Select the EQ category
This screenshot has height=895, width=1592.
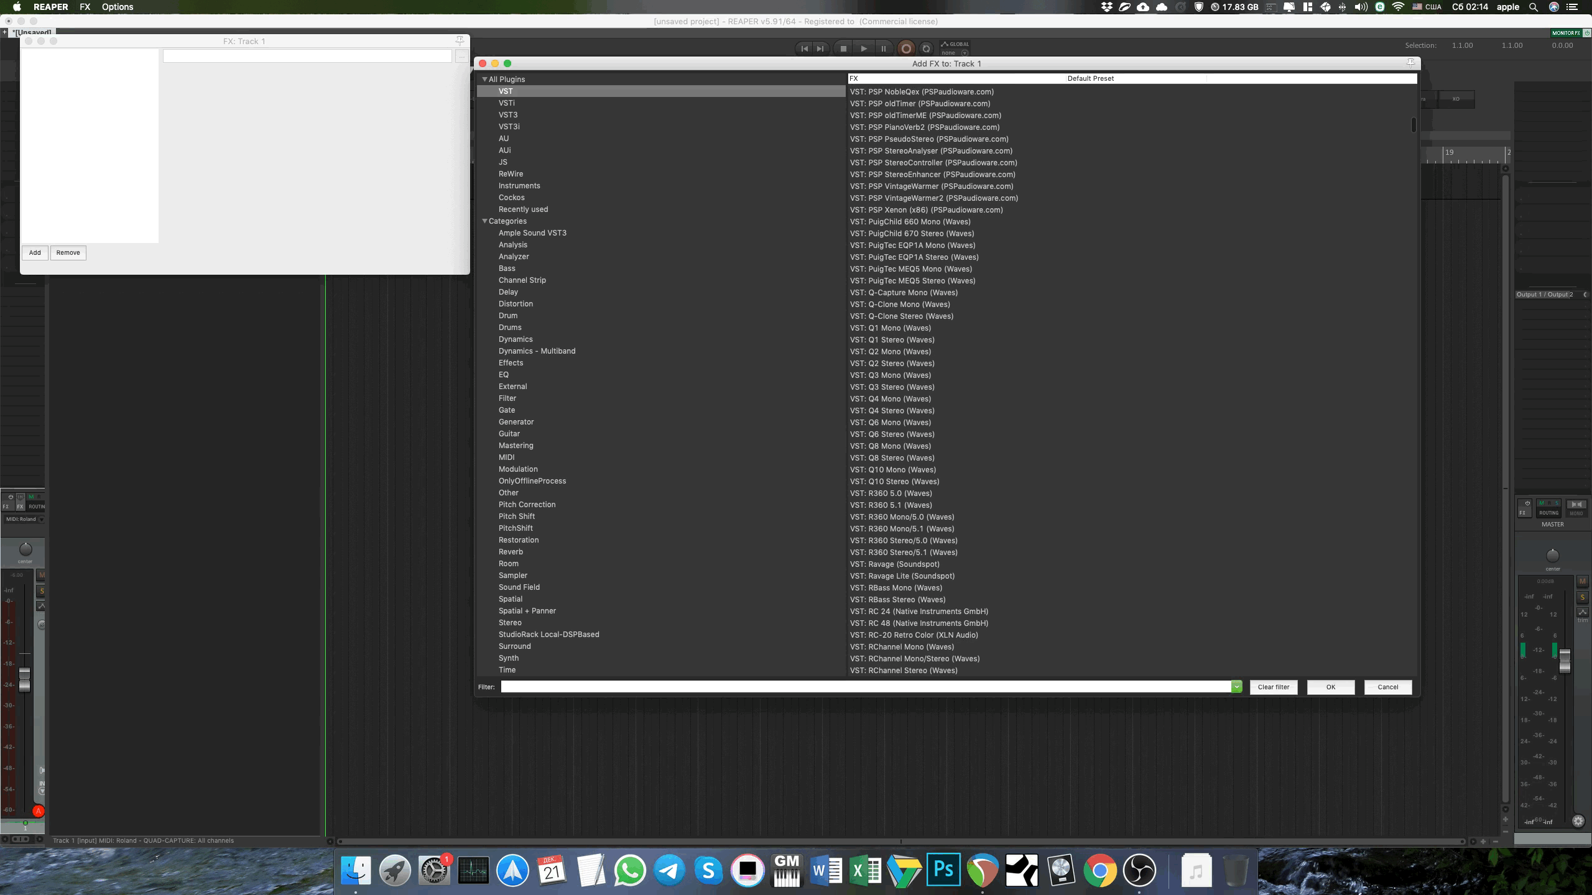(x=503, y=374)
